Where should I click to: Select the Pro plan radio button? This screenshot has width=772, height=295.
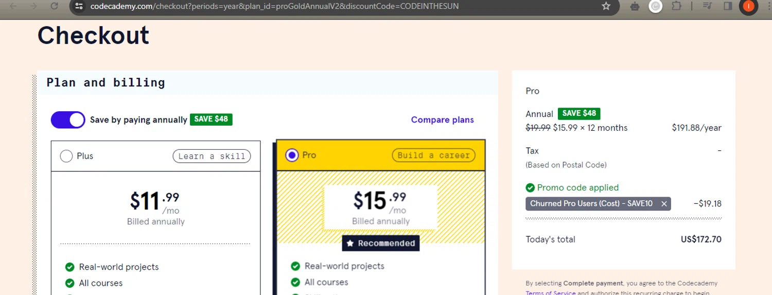pos(292,155)
